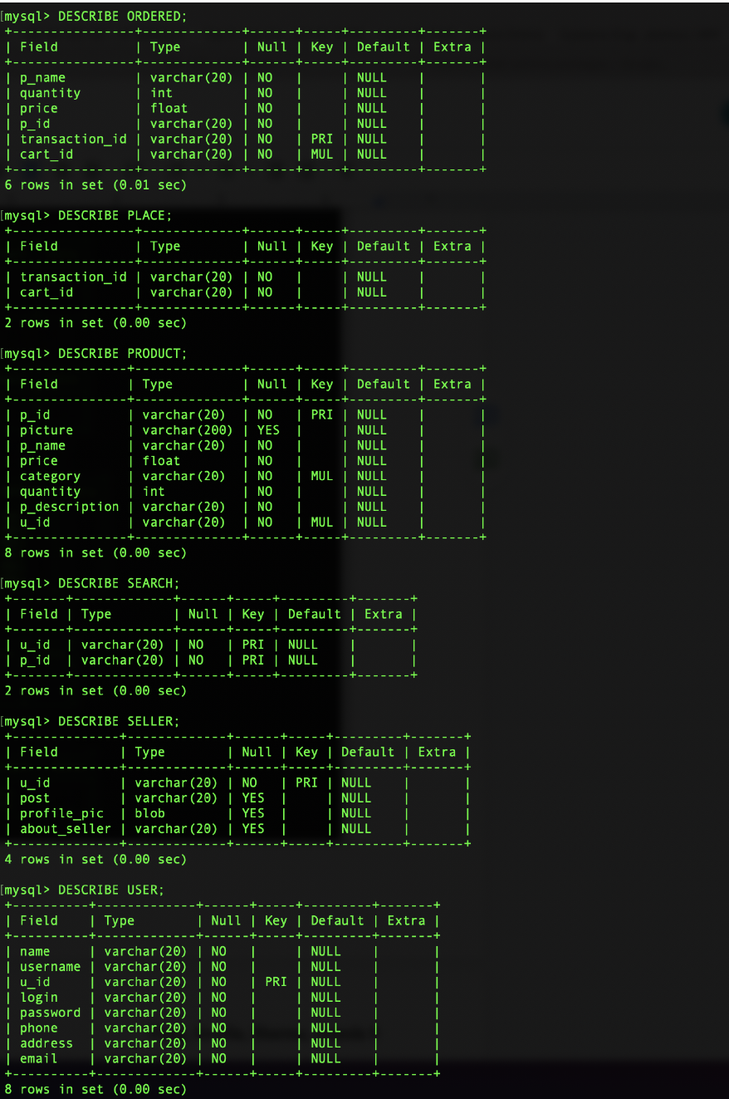The height and width of the screenshot is (1099, 729).
Task: Click 'p_description' field in PRODUCT table
Action: coord(69,507)
